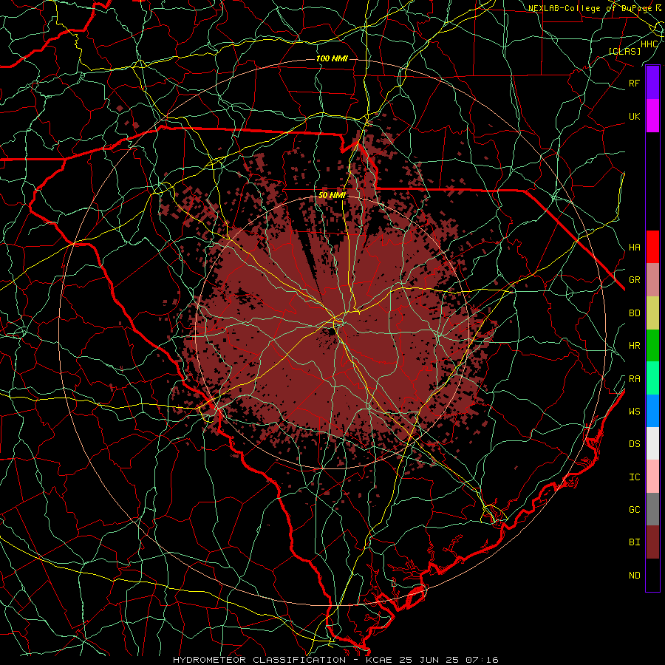Click the ND legend label

click(x=634, y=576)
